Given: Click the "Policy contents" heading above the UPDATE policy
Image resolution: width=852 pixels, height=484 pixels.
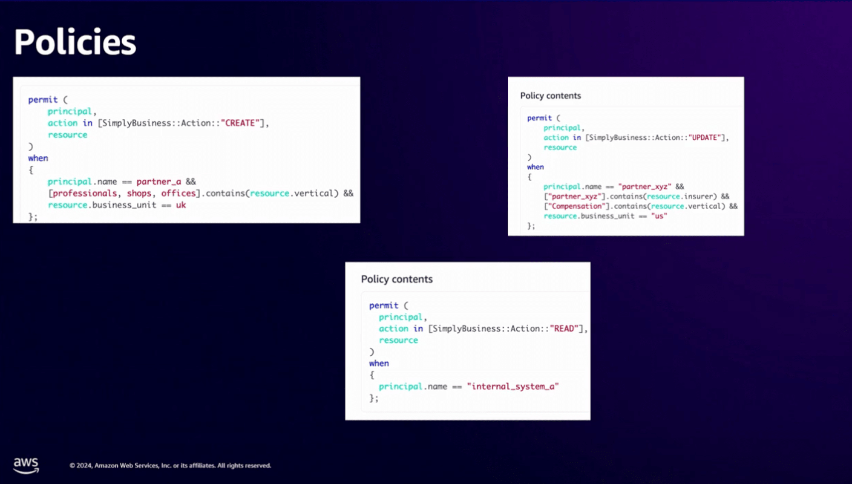Looking at the screenshot, I should [x=550, y=96].
